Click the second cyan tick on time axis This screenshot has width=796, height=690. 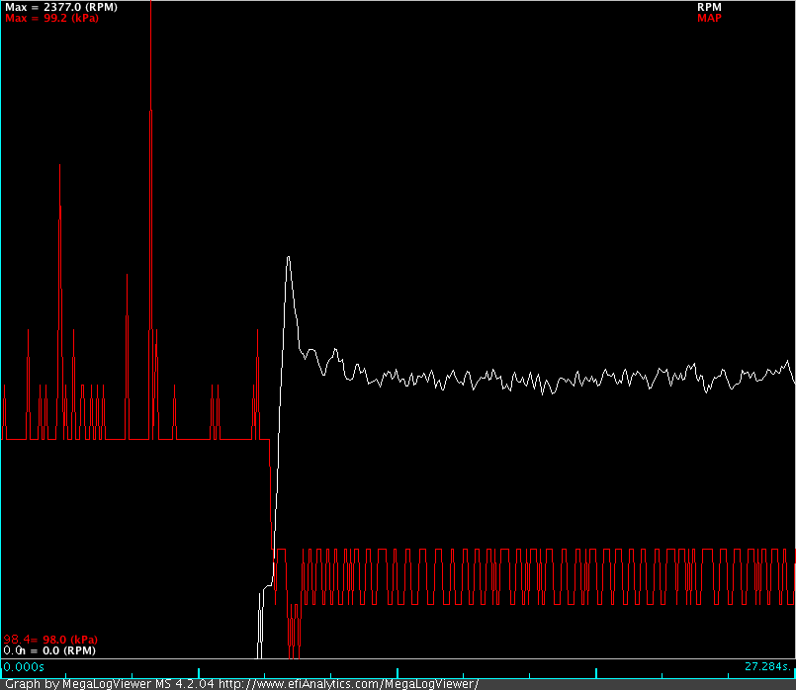[397, 671]
